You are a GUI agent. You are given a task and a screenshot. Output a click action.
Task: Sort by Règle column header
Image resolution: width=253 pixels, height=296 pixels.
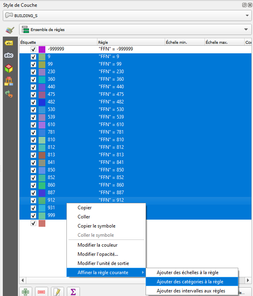131,42
